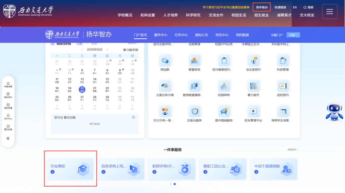
Task: Switch to the first carousel page dot
Action: click(x=171, y=184)
